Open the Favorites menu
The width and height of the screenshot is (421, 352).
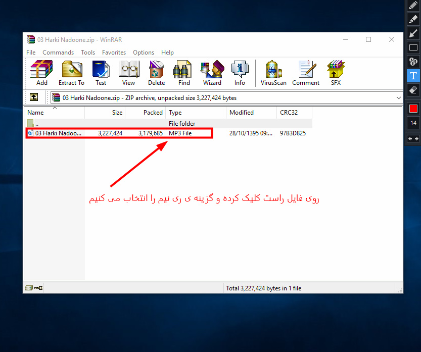(x=114, y=53)
